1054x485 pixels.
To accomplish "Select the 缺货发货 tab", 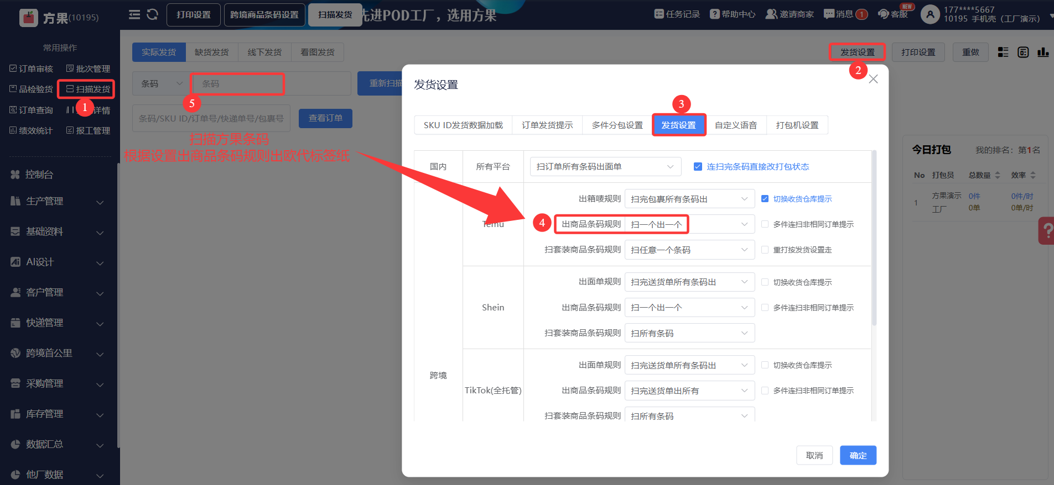I will tap(212, 52).
